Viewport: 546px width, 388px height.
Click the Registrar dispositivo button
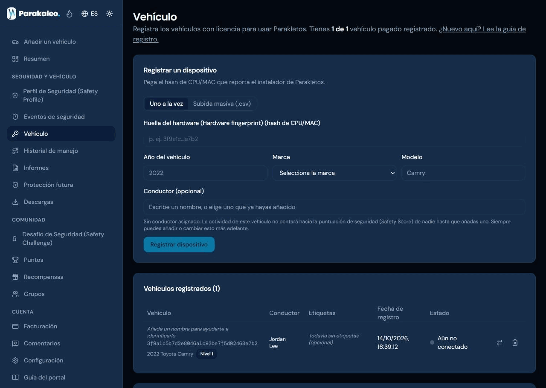[x=179, y=245]
